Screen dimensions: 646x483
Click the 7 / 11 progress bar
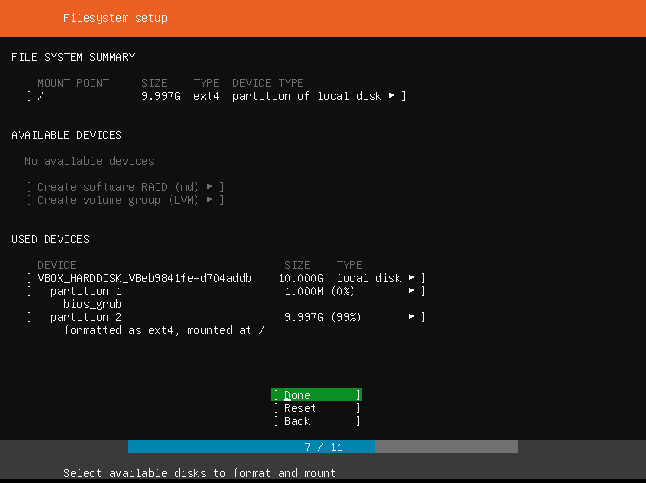tap(323, 446)
